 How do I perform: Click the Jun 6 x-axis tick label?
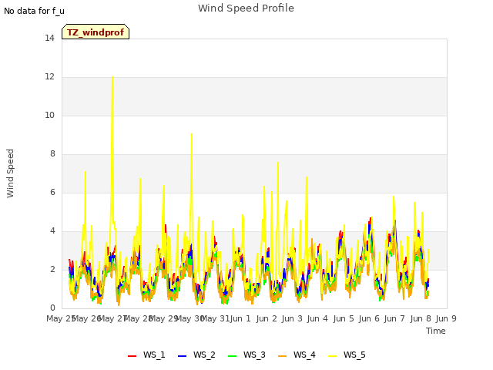click(369, 318)
